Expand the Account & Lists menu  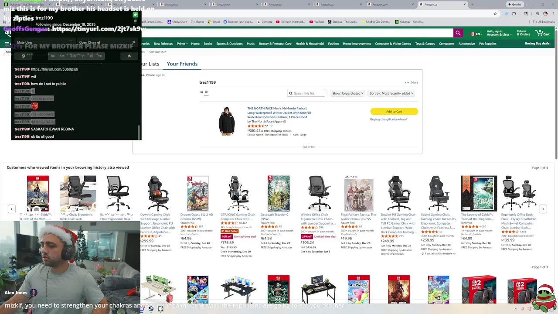499,33
